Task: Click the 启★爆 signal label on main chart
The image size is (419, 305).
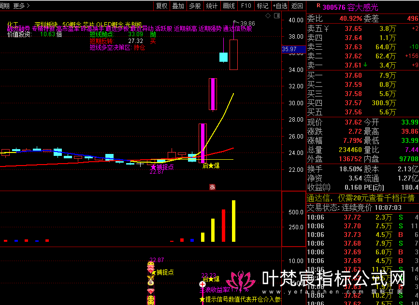Action: [211, 166]
